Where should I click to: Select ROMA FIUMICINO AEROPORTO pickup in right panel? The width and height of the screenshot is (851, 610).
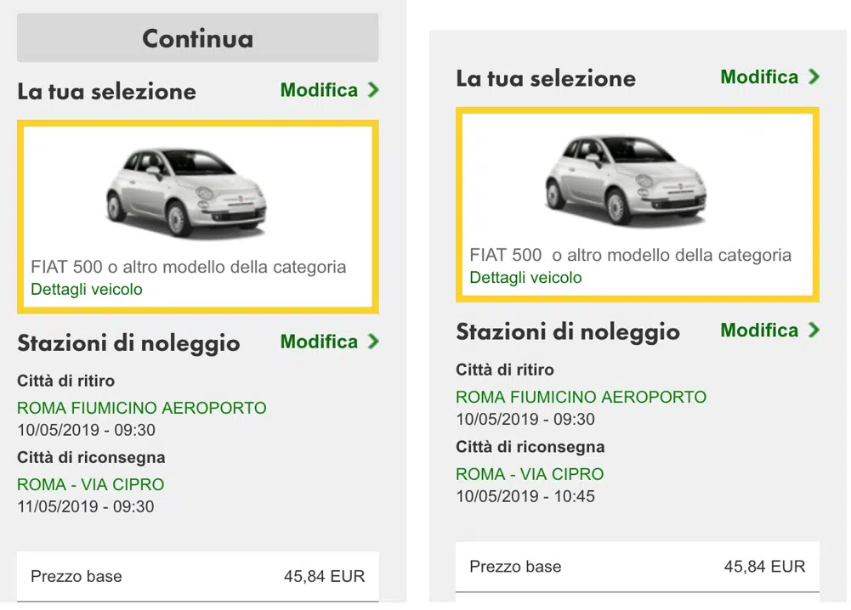pyautogui.click(x=582, y=397)
